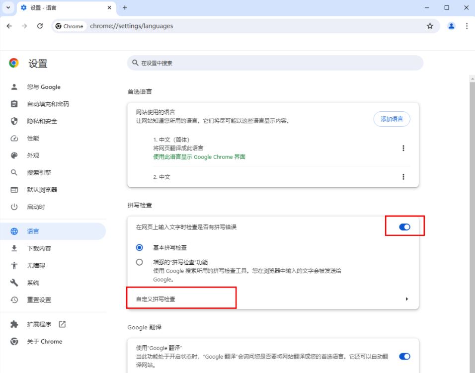This screenshot has width=475, height=373.
Task: Select 增强的拼写检查功能 radio button
Action: (139, 262)
